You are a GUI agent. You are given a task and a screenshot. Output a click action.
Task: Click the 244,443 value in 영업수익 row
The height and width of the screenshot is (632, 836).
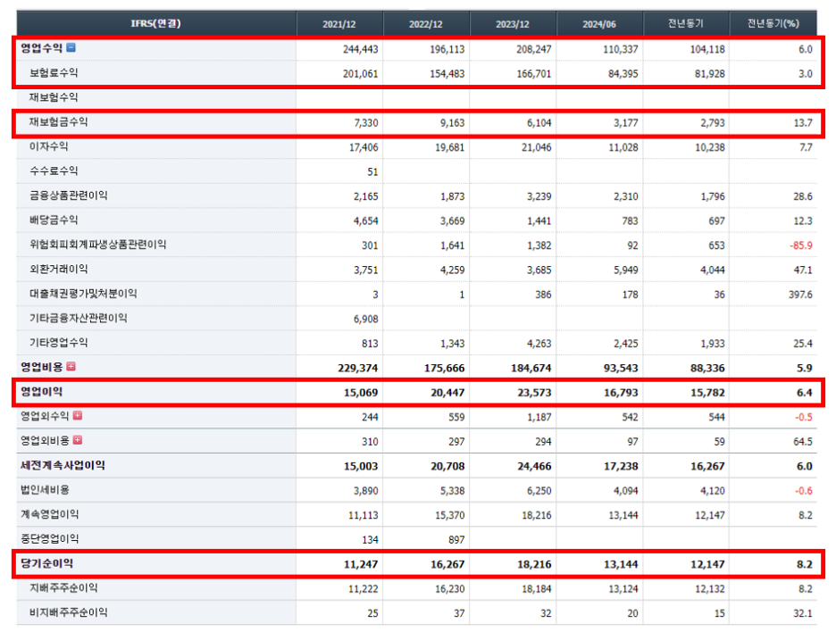(361, 49)
